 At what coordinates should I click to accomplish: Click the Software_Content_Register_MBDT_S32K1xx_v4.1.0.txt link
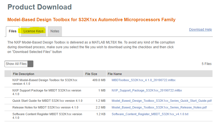pos(150,114)
